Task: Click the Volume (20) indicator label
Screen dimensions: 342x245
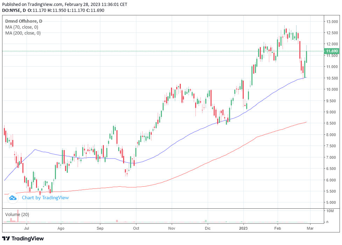Action: click(x=17, y=215)
